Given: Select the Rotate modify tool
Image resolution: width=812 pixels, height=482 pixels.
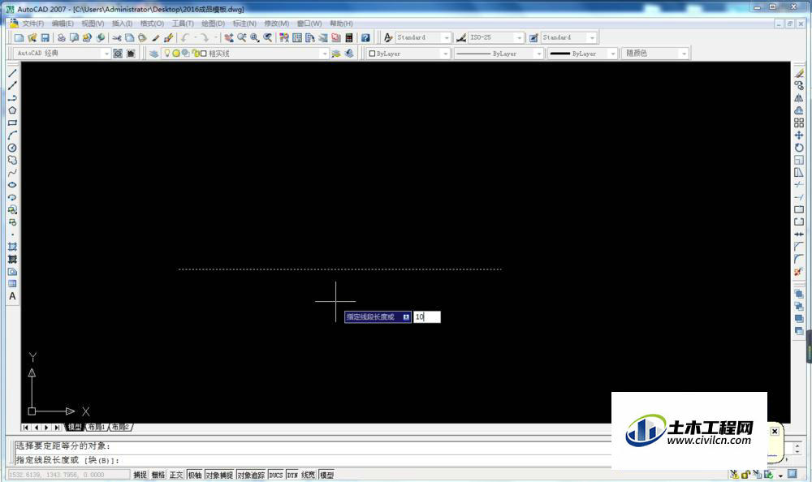Looking at the screenshot, I should (799, 148).
